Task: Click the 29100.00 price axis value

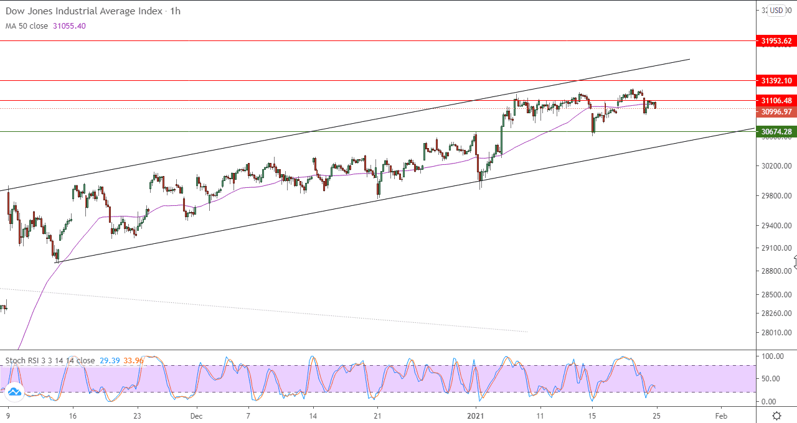Action: click(x=776, y=248)
